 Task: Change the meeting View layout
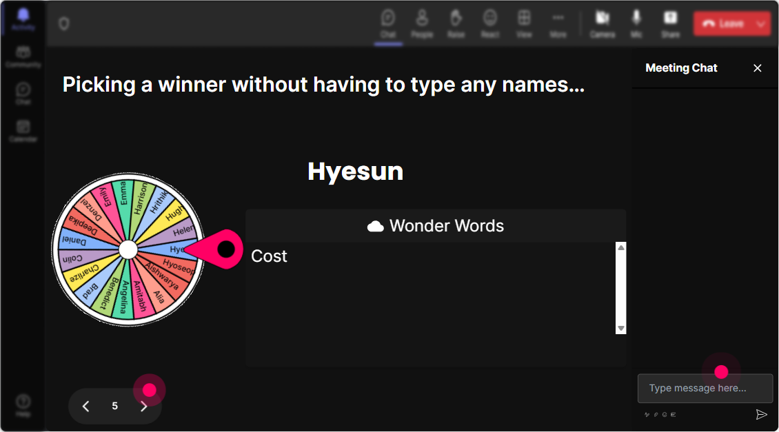click(x=524, y=23)
